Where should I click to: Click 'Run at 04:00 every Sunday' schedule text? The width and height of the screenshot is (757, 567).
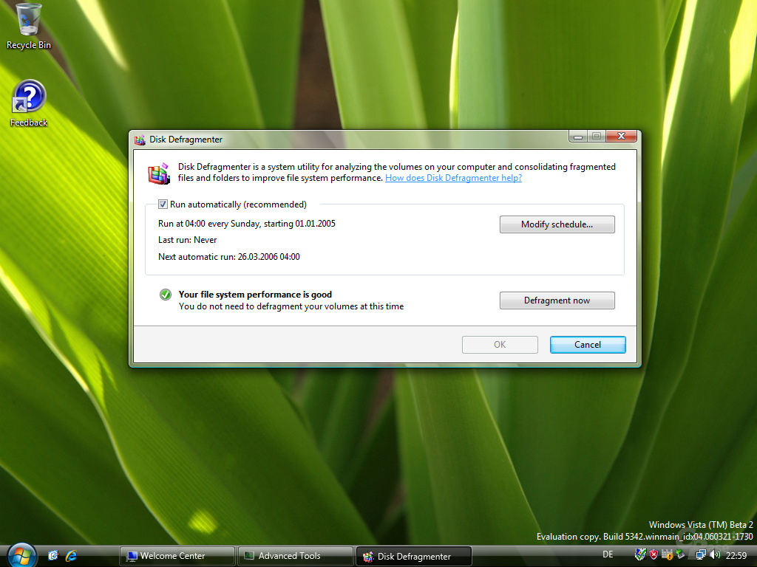pos(247,224)
